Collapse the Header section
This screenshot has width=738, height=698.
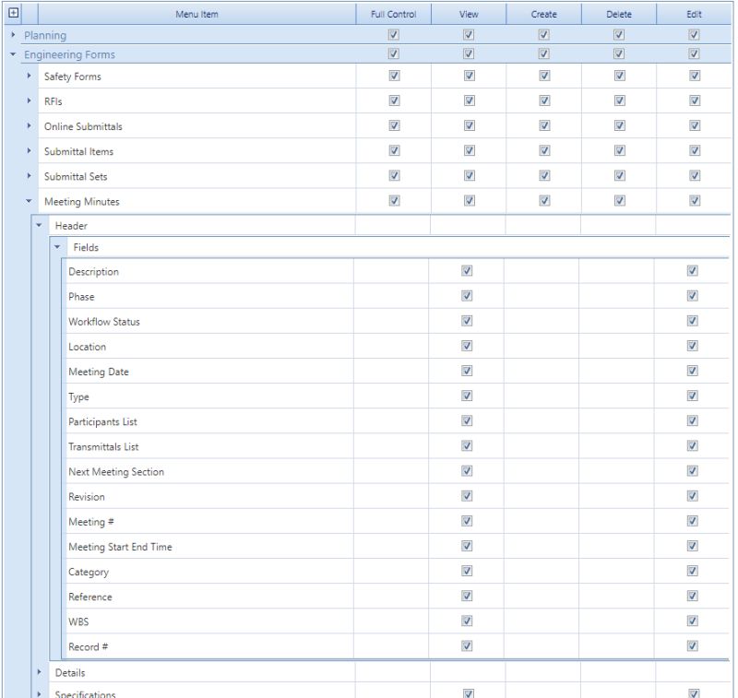(39, 225)
